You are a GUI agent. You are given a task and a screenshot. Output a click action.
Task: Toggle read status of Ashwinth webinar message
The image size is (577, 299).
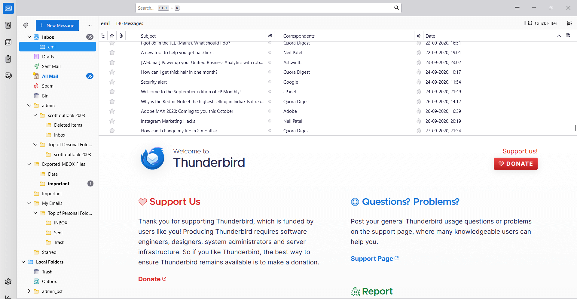[270, 62]
